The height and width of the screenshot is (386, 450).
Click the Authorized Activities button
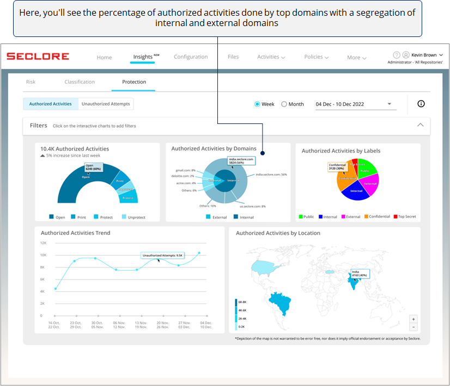[x=51, y=104]
